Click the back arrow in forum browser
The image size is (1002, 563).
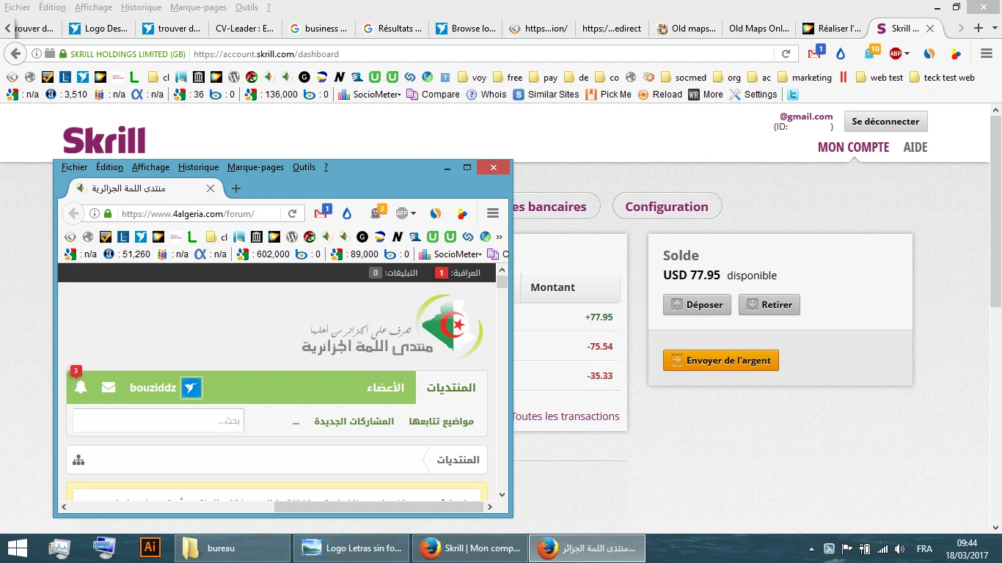click(73, 213)
